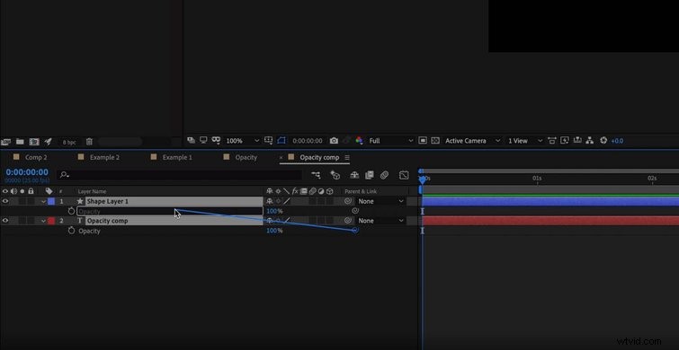Open Shape Layer 1 parent None dropdown

point(380,201)
